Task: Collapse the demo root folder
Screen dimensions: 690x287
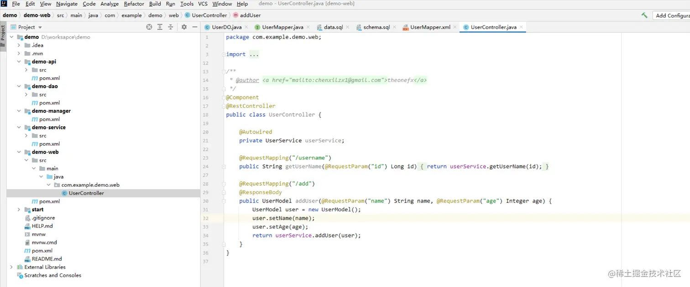Action: (x=11, y=37)
